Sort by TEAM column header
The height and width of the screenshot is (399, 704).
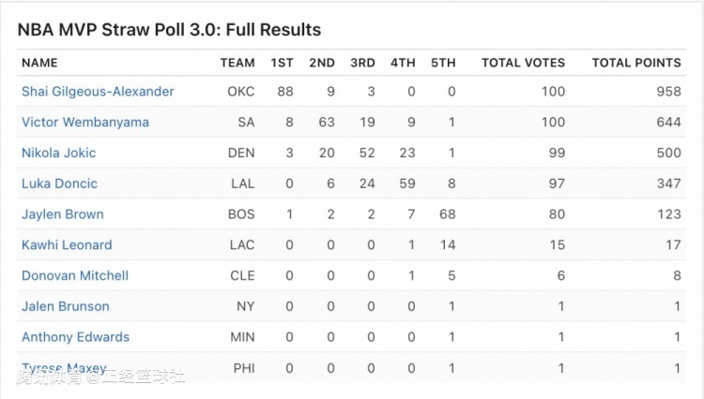click(237, 63)
